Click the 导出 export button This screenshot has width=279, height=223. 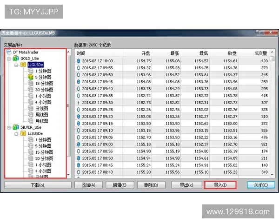pyautogui.click(x=186, y=185)
